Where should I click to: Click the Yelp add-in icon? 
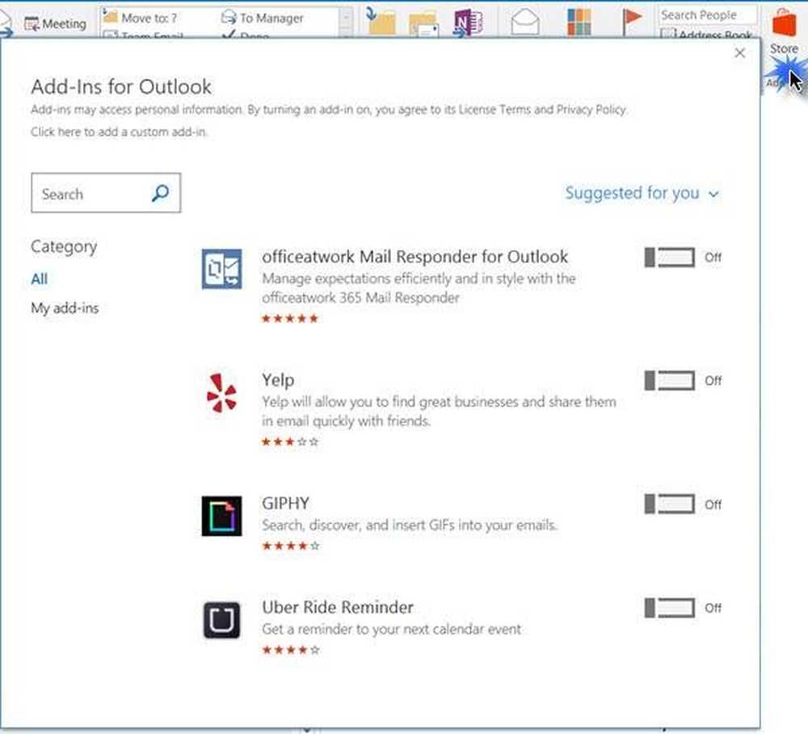pos(221,393)
